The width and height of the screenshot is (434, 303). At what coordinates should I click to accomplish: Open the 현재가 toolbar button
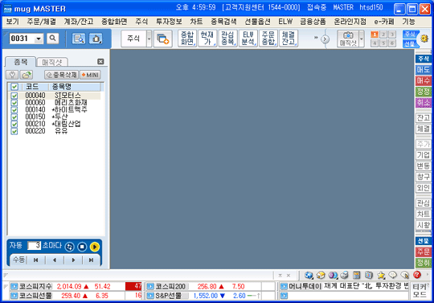[x=207, y=39]
